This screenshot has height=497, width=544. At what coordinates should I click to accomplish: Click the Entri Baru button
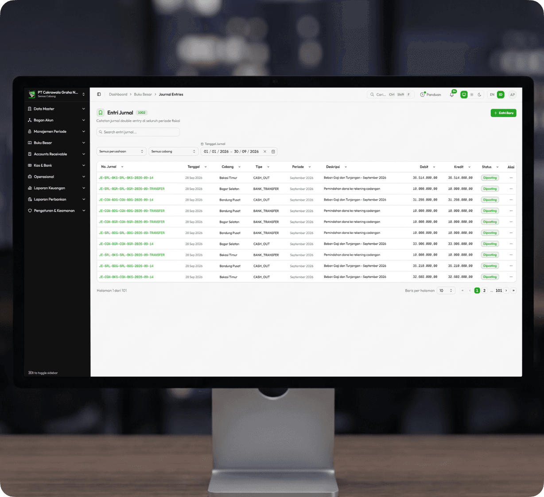(504, 113)
